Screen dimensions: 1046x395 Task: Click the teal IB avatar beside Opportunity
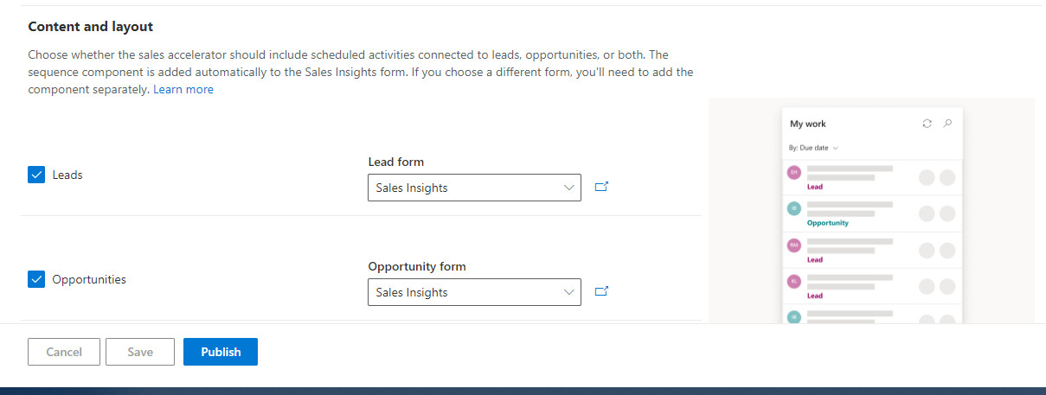(x=793, y=208)
